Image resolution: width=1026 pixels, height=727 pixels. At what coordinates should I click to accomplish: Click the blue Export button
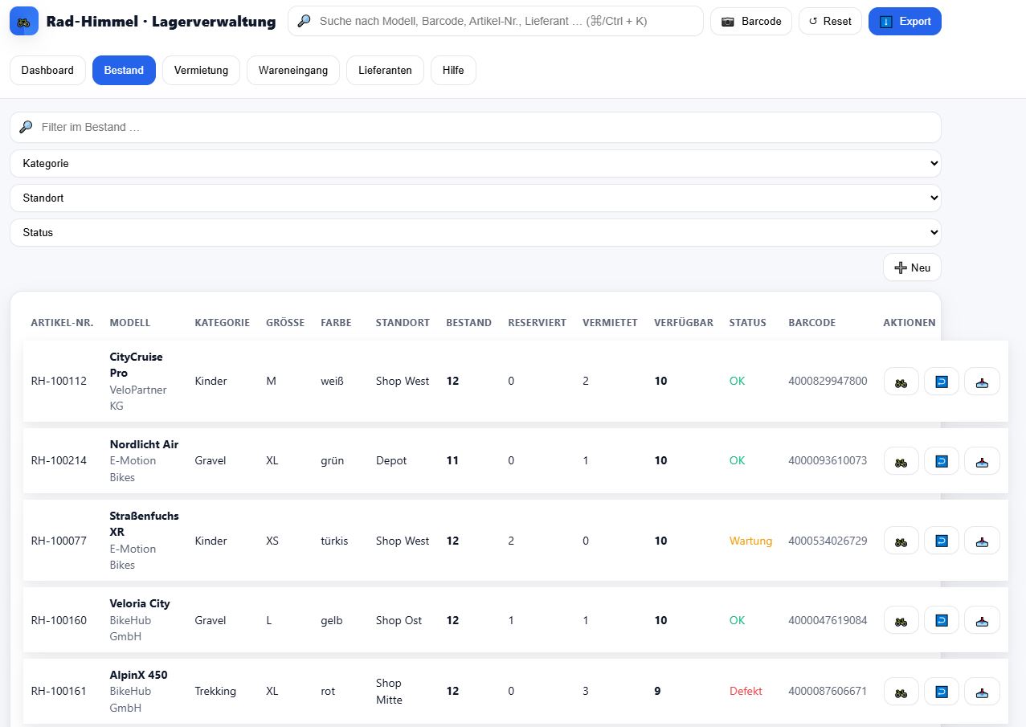pos(904,22)
